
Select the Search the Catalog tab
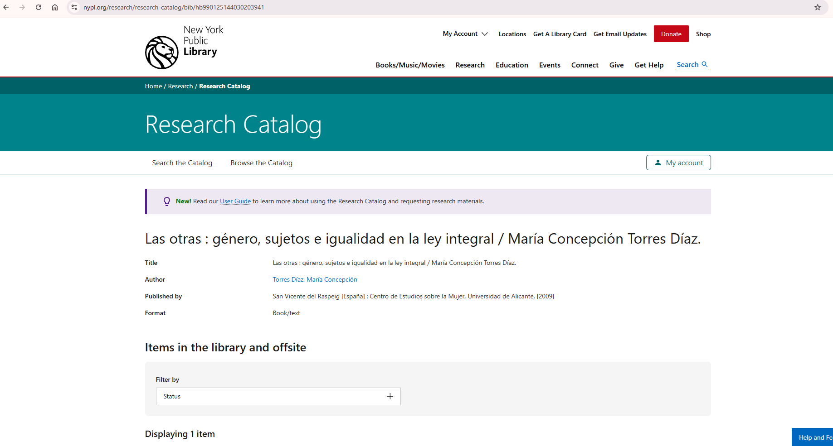[182, 163]
